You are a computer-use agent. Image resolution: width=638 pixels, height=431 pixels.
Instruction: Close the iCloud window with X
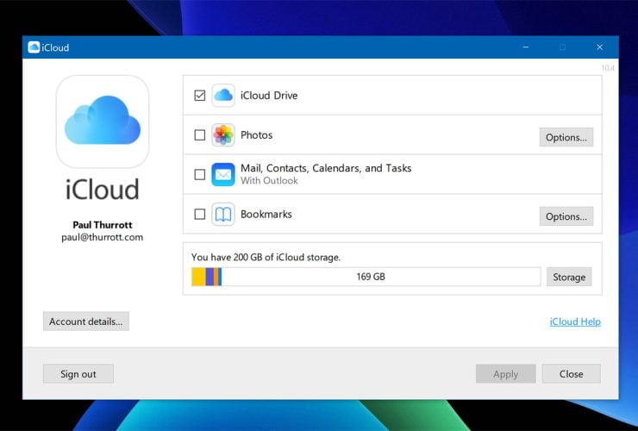(x=600, y=47)
